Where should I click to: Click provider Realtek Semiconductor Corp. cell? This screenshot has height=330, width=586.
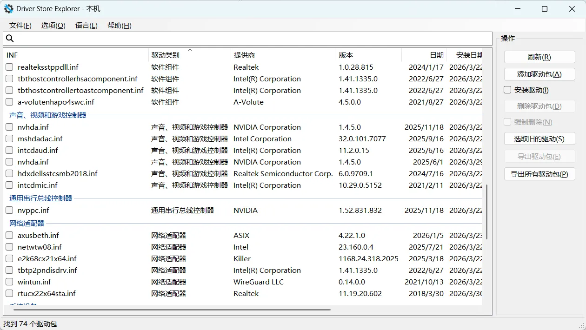tap(283, 174)
